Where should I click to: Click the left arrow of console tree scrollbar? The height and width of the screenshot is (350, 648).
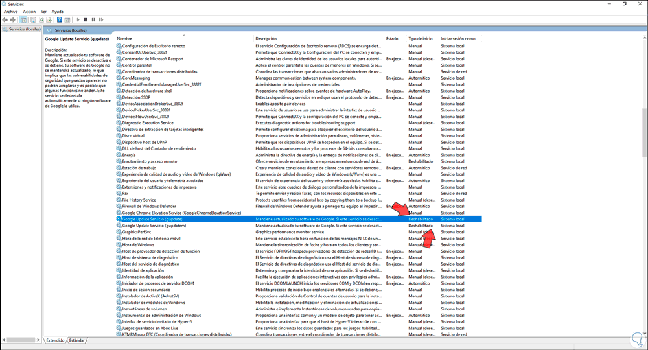coord(4,340)
